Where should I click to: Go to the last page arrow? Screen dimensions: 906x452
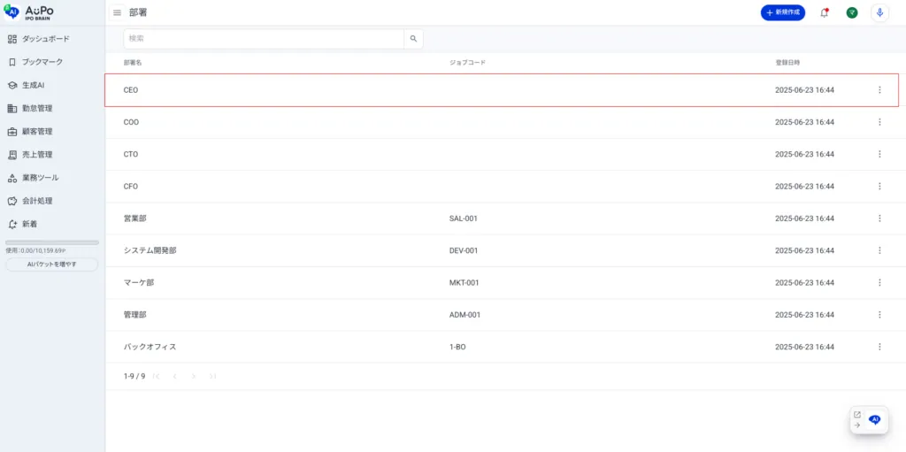click(212, 376)
